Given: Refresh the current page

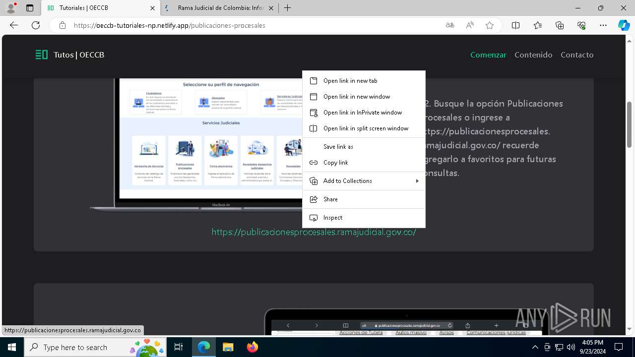Looking at the screenshot, I should (x=36, y=25).
